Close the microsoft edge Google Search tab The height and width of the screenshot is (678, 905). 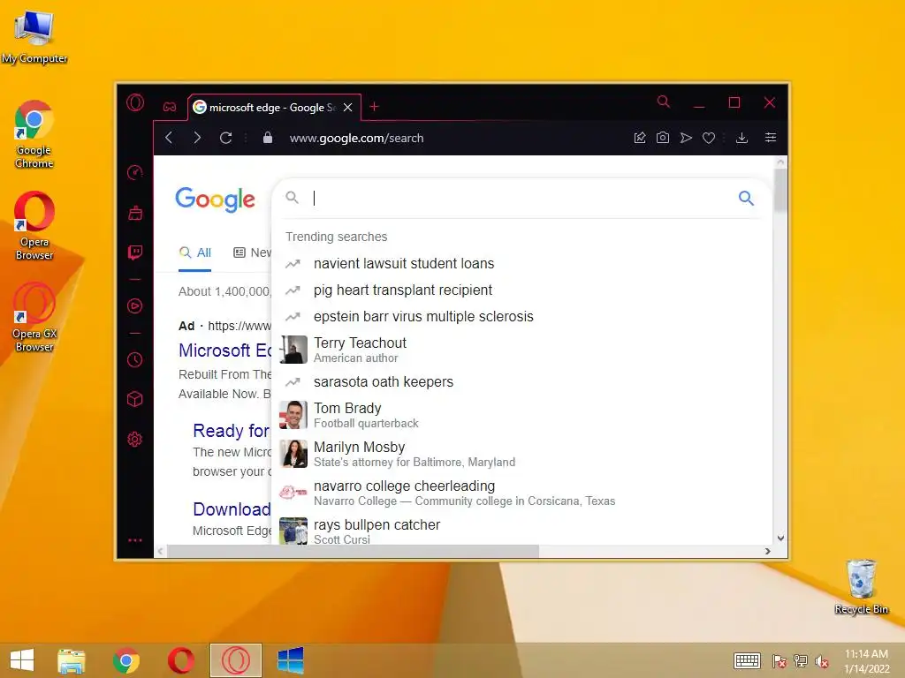(347, 107)
